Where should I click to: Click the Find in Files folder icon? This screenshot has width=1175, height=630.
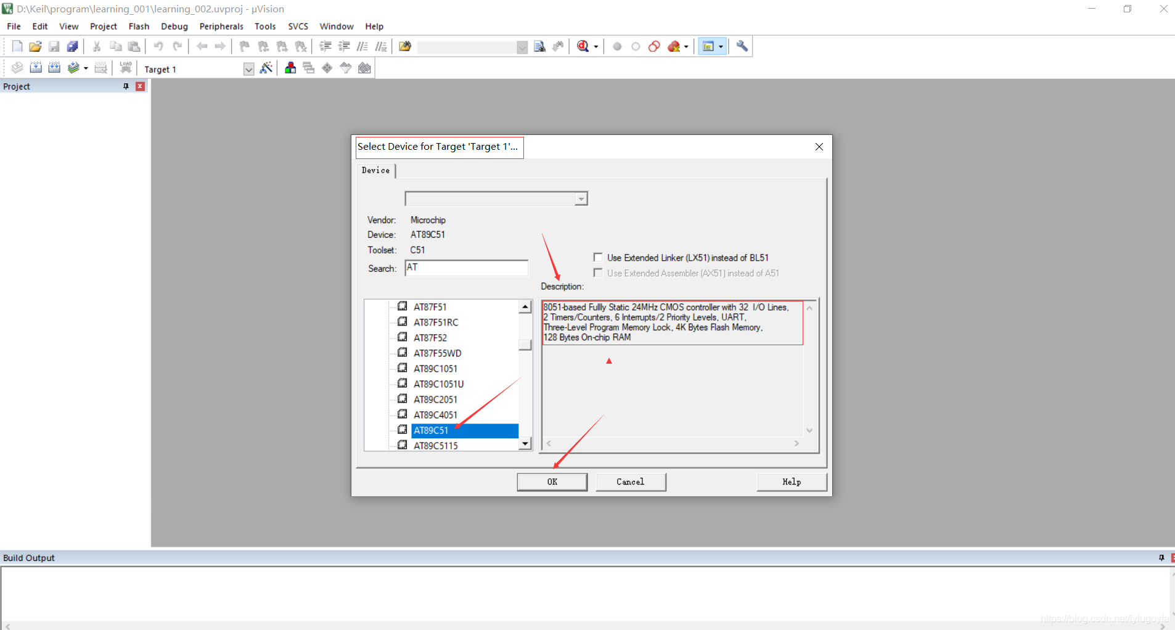click(x=405, y=46)
